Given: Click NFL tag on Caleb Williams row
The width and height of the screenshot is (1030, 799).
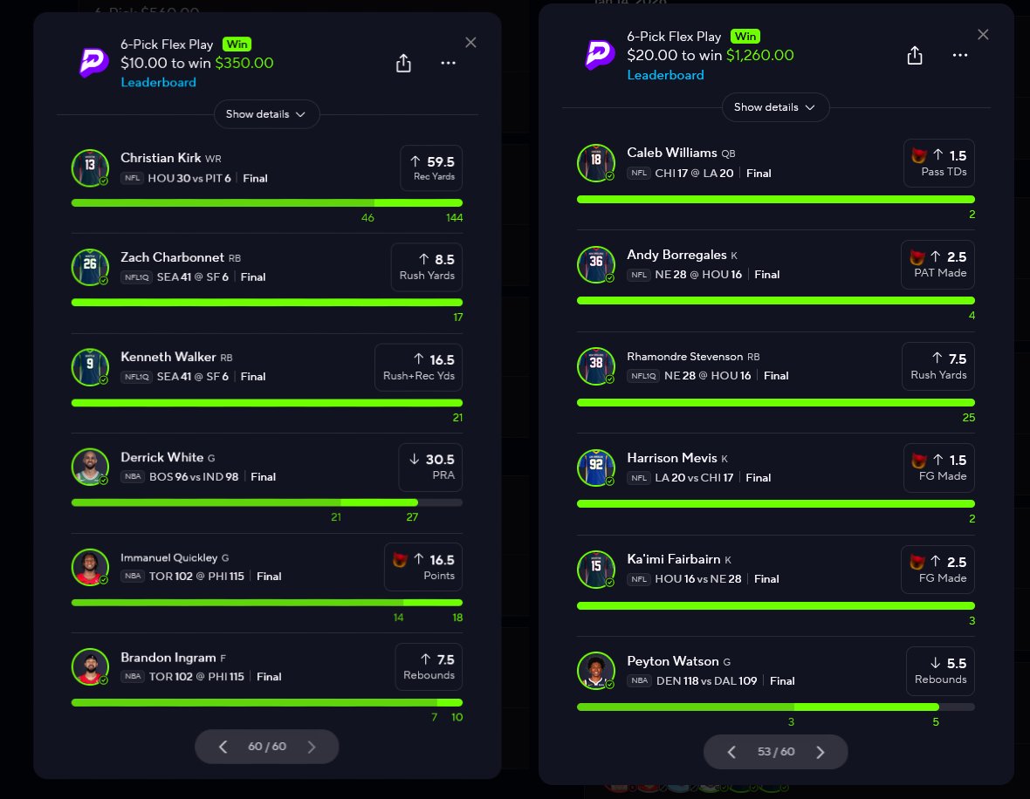Looking at the screenshot, I should [x=638, y=174].
